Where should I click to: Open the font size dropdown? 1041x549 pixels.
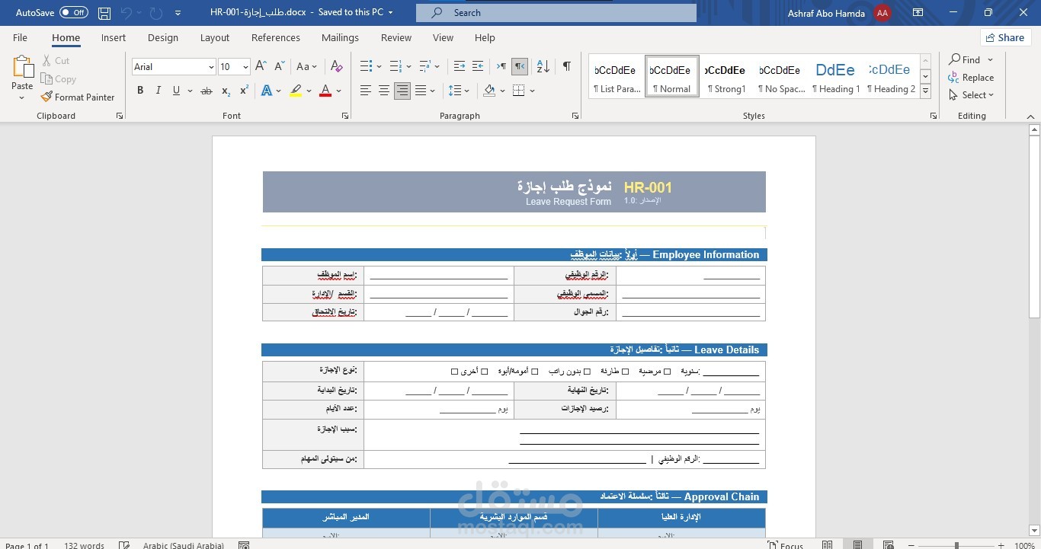point(245,67)
